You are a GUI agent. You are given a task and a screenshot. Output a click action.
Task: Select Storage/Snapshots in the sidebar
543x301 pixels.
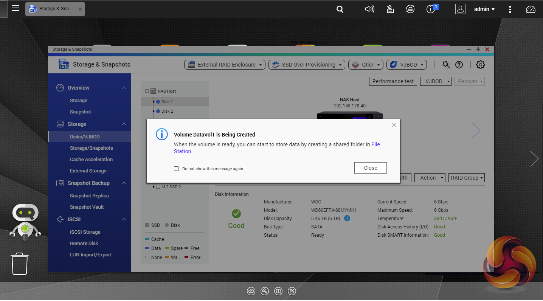(x=91, y=148)
